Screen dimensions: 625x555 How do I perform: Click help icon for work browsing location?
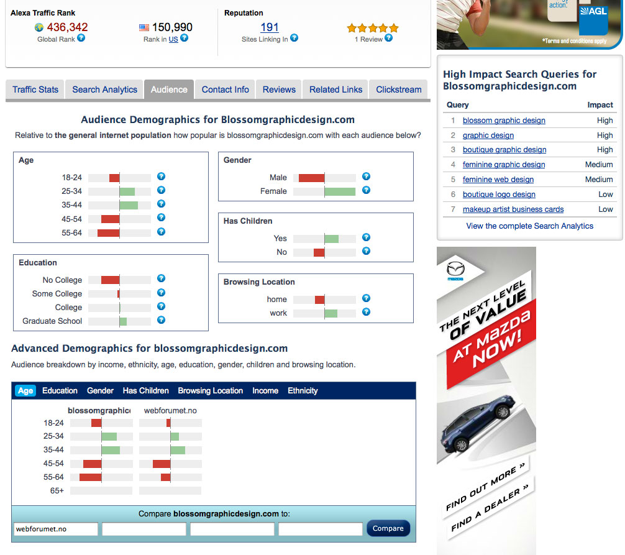(367, 312)
